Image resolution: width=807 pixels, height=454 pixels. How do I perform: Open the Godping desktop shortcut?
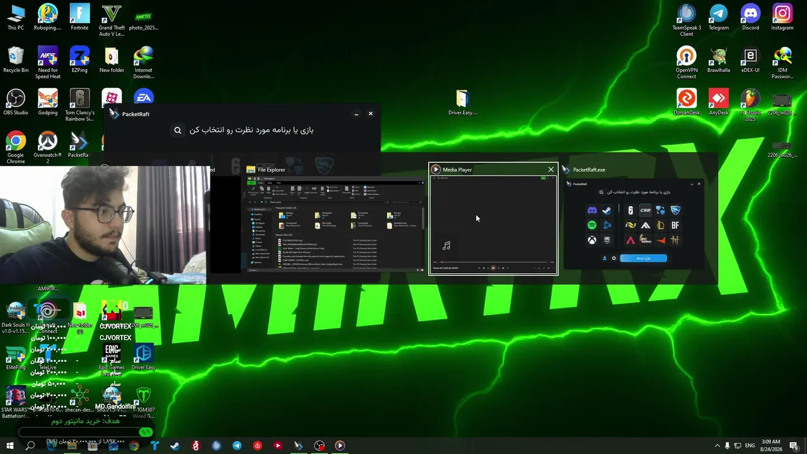[48, 102]
